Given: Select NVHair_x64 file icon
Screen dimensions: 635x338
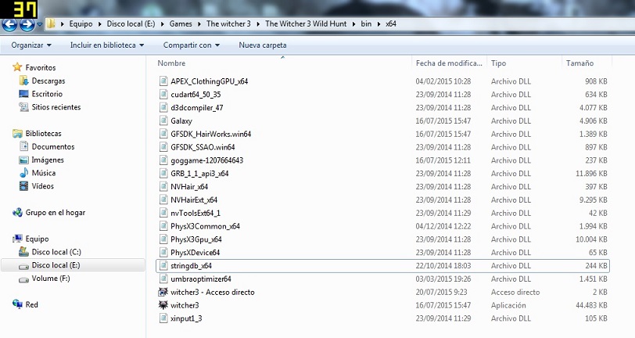Looking at the screenshot, I should 163,186.
